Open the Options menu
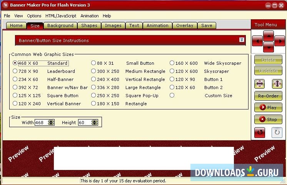287x185 pixels. (34, 16)
